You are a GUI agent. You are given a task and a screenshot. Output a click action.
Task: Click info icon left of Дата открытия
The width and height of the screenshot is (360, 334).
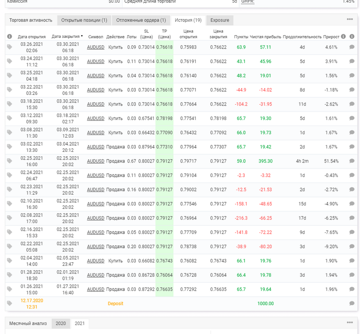pyautogui.click(x=9, y=37)
